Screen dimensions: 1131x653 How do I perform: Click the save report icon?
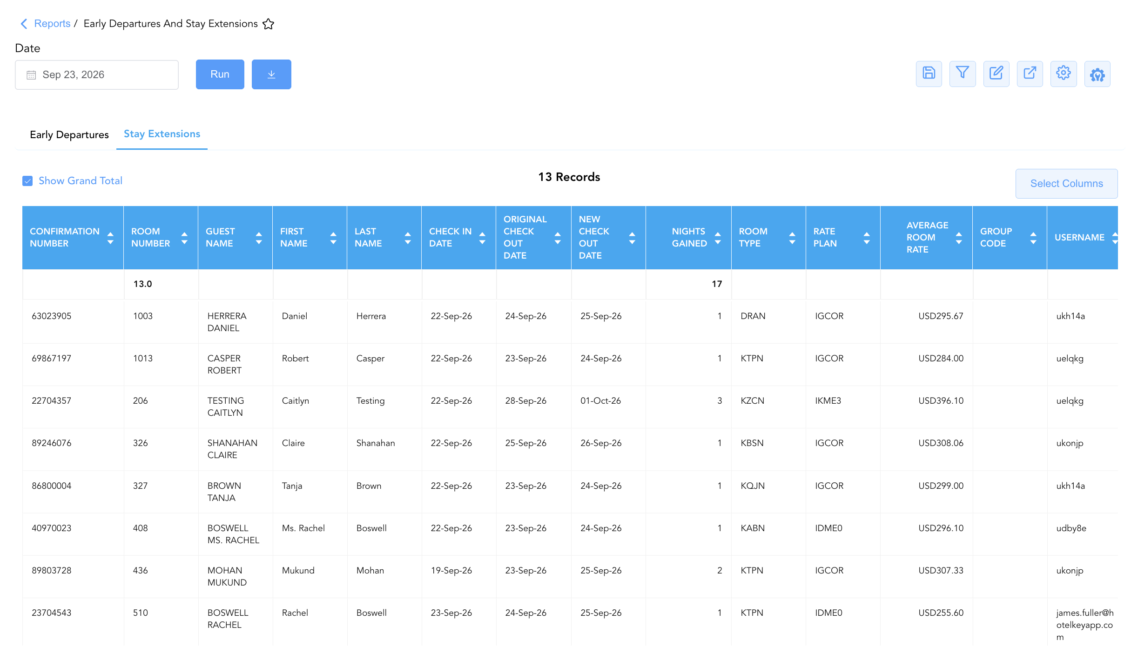[x=929, y=73]
